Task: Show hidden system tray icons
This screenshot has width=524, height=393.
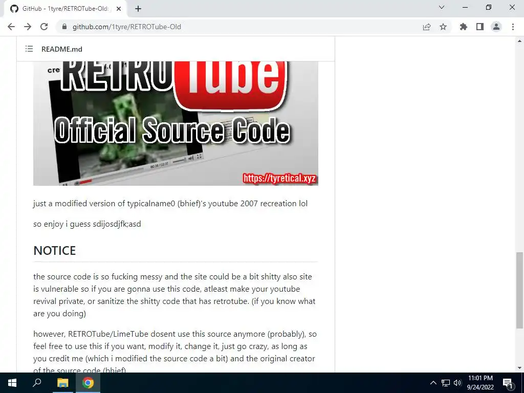Action: (433, 383)
